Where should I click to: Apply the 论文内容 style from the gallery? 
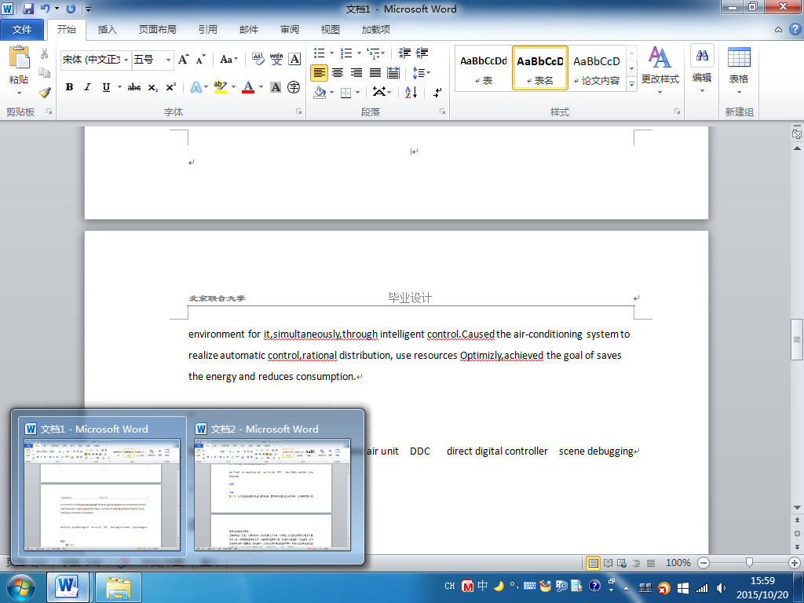[597, 68]
